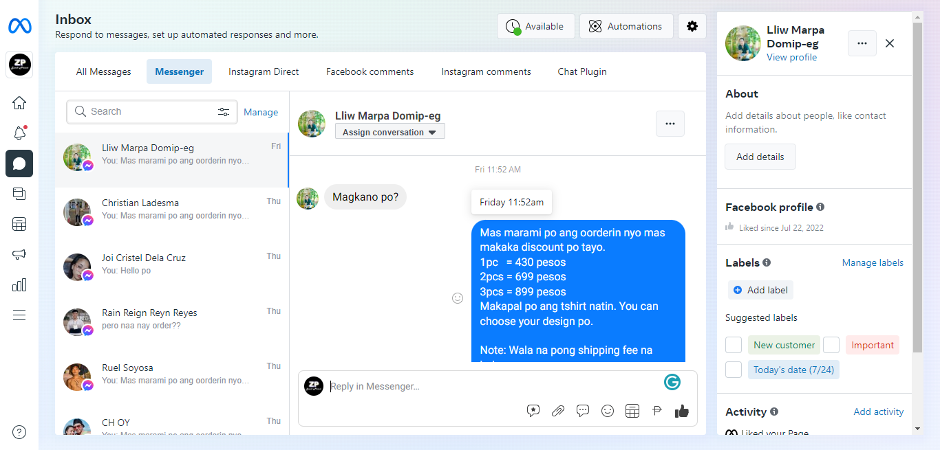Select the New customer suggested label
The image size is (940, 450).
point(784,345)
